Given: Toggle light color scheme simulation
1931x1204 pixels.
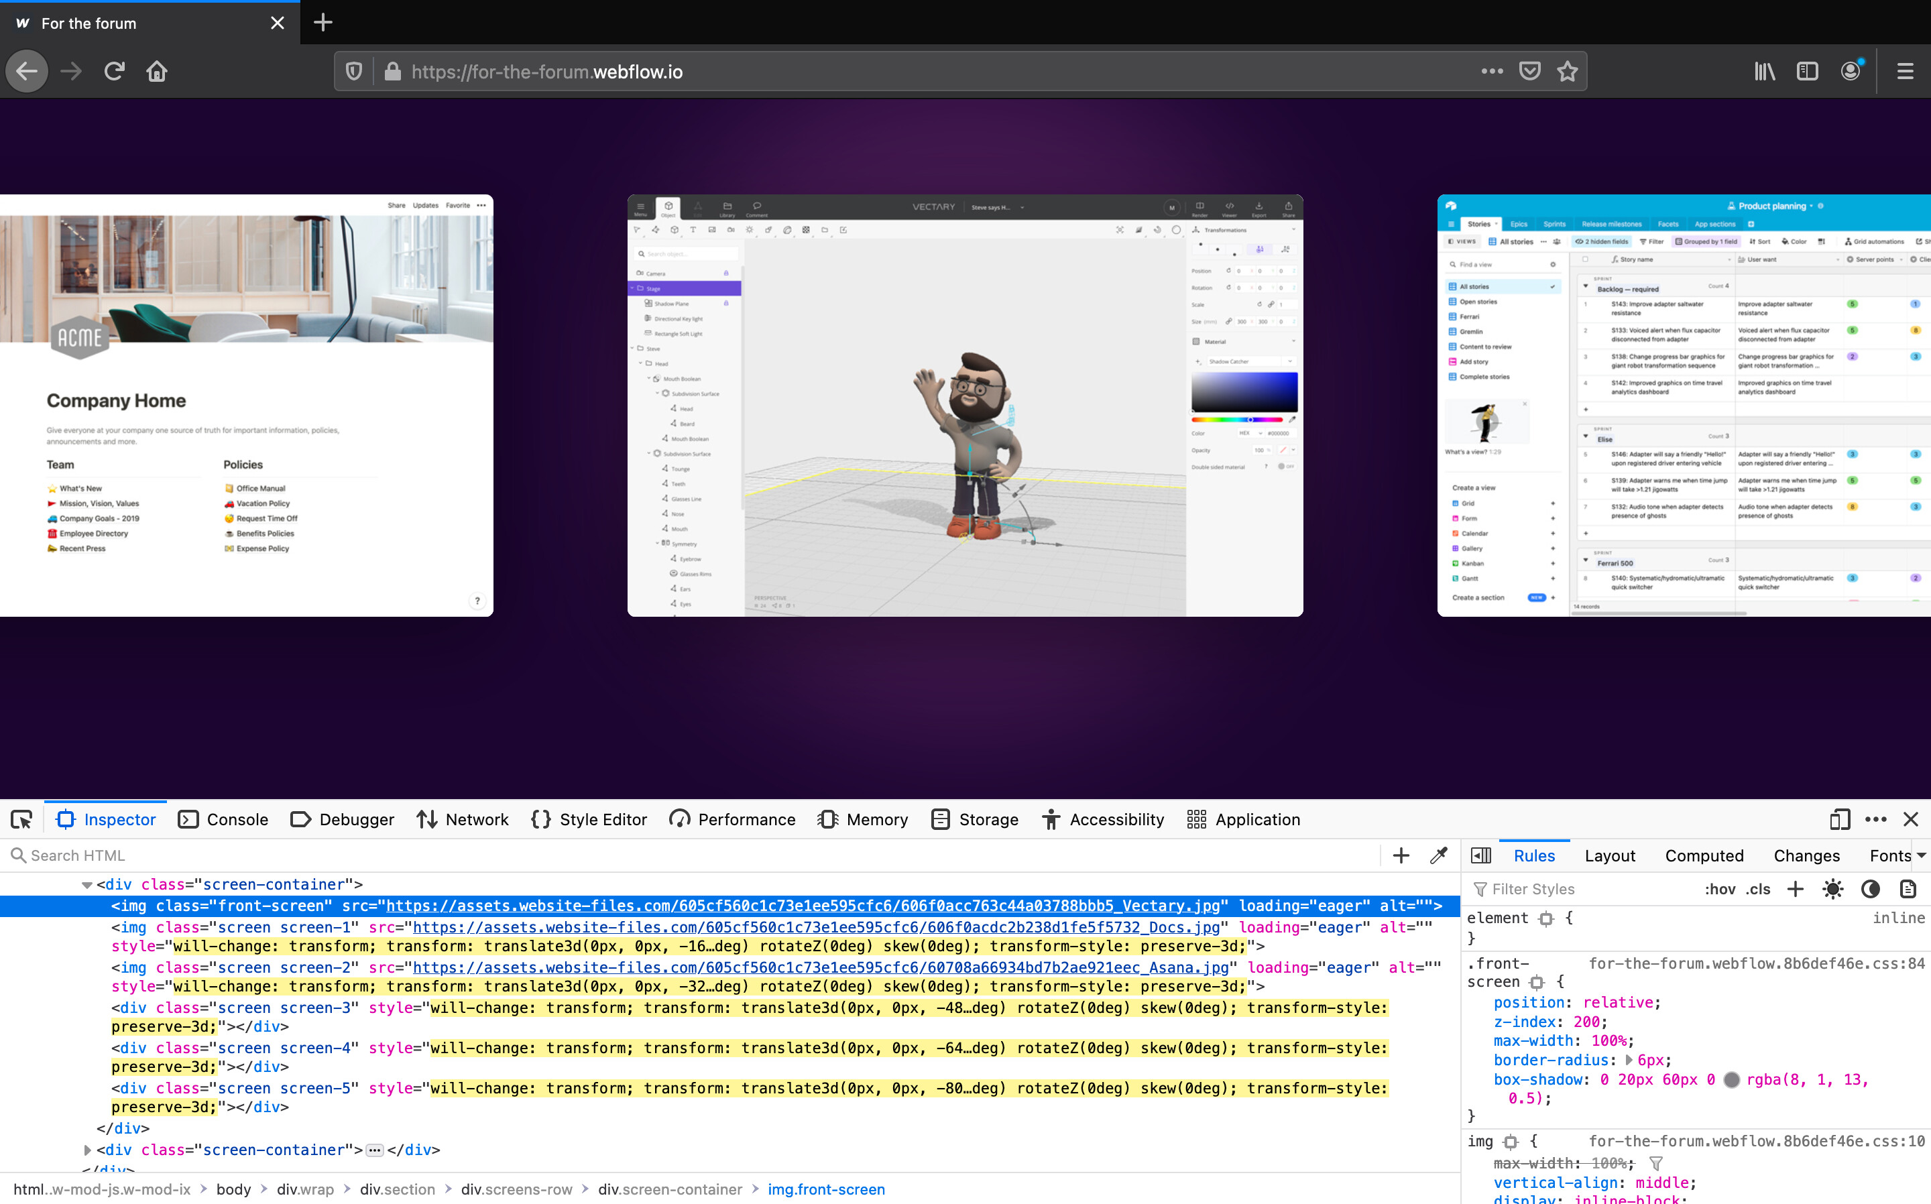Looking at the screenshot, I should (x=1832, y=889).
